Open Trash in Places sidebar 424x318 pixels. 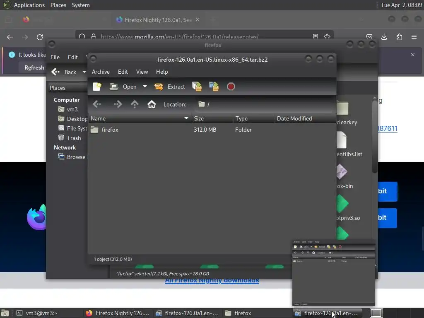(x=70, y=138)
